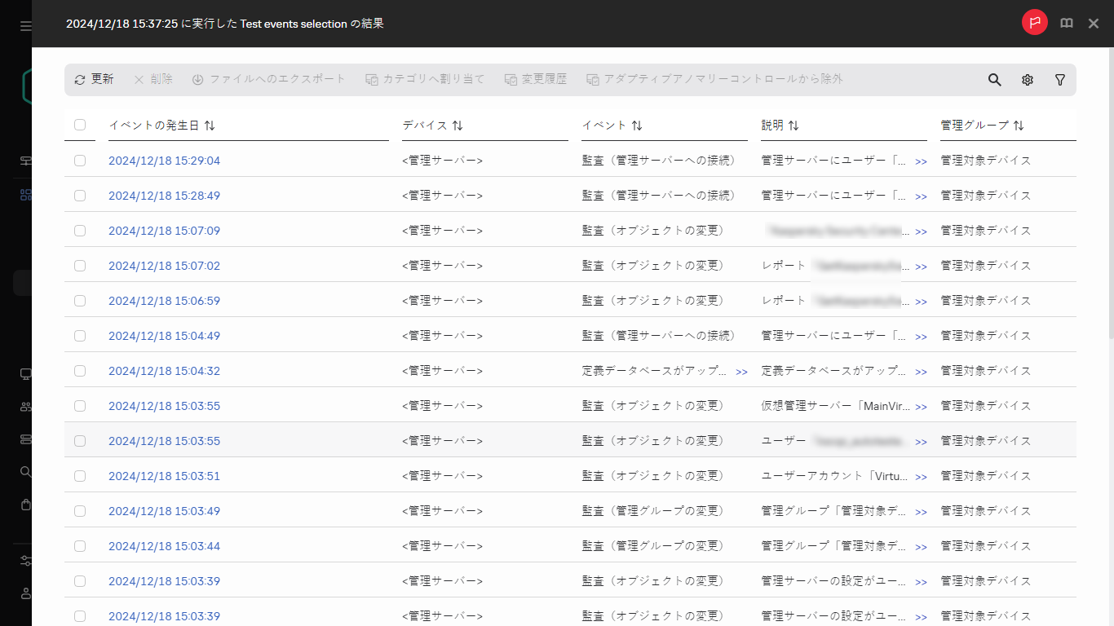Check the event row from 15:29:04
The height and width of the screenshot is (626, 1114).
(x=79, y=161)
